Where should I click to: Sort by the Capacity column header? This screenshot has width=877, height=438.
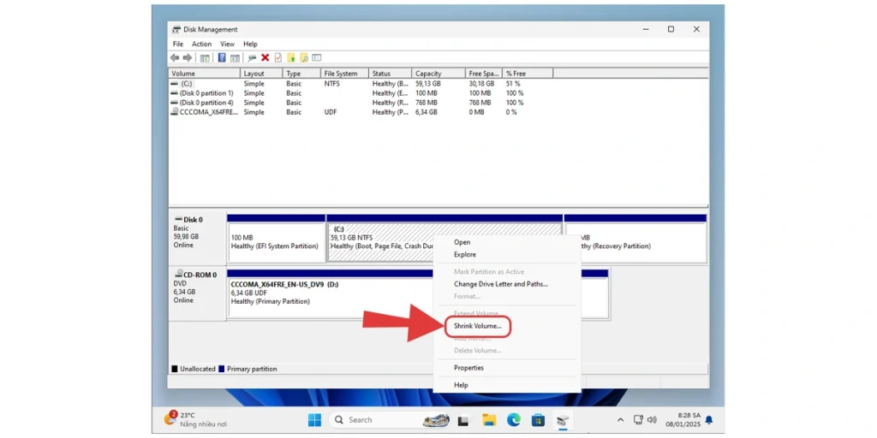(428, 74)
